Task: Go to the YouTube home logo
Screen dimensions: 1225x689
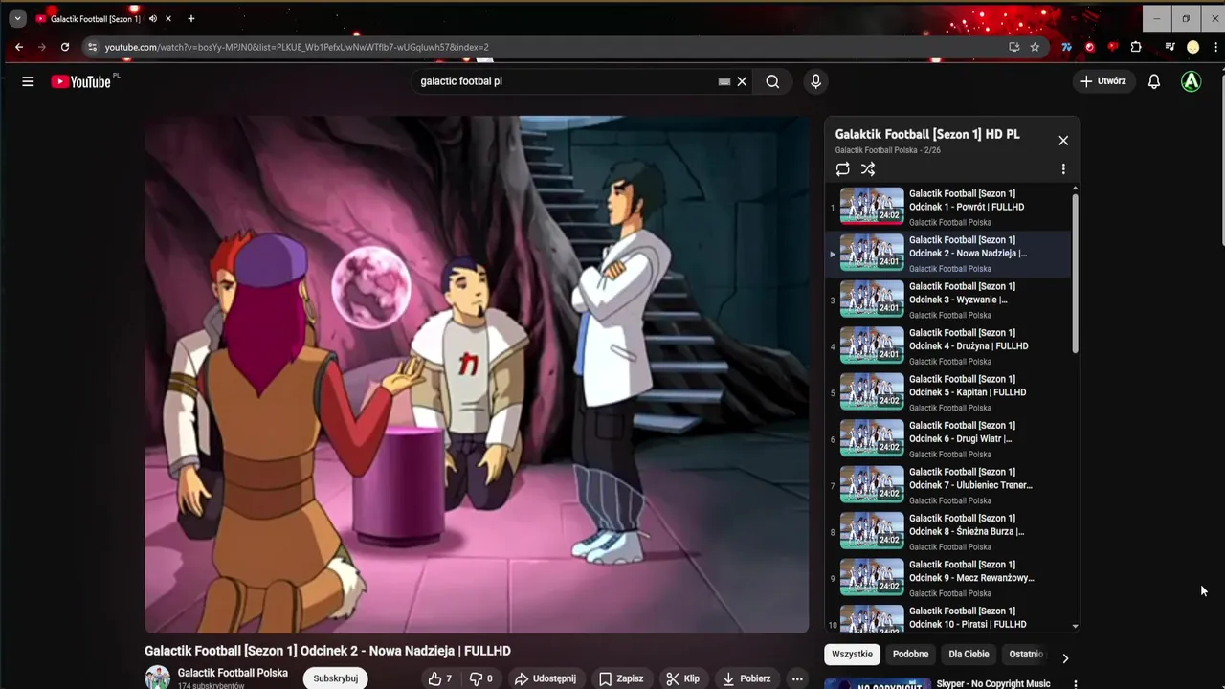Action: (x=81, y=81)
